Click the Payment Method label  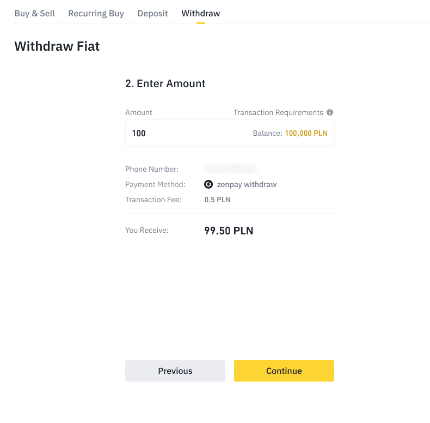click(x=155, y=184)
